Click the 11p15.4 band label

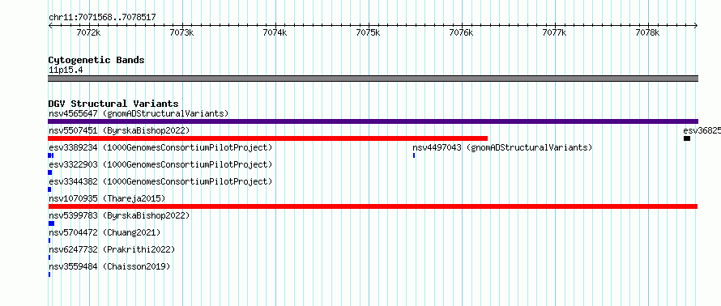pos(66,70)
